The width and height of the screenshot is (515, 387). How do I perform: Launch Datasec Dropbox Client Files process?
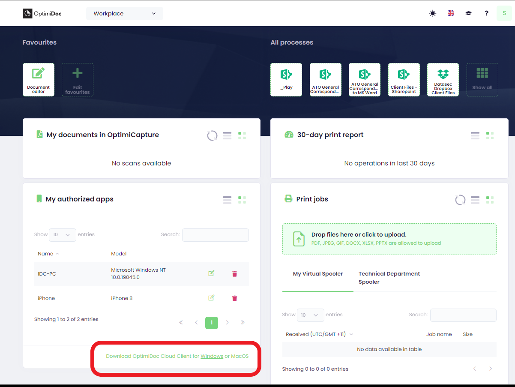pos(443,80)
